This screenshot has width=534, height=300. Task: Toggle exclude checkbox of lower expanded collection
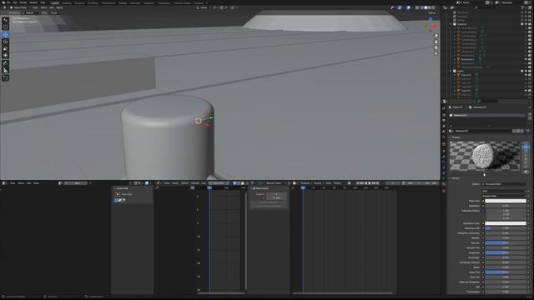point(522,71)
